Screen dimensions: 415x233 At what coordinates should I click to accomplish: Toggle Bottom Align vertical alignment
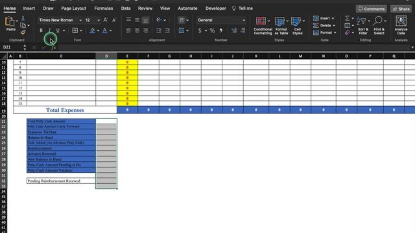click(x=145, y=20)
